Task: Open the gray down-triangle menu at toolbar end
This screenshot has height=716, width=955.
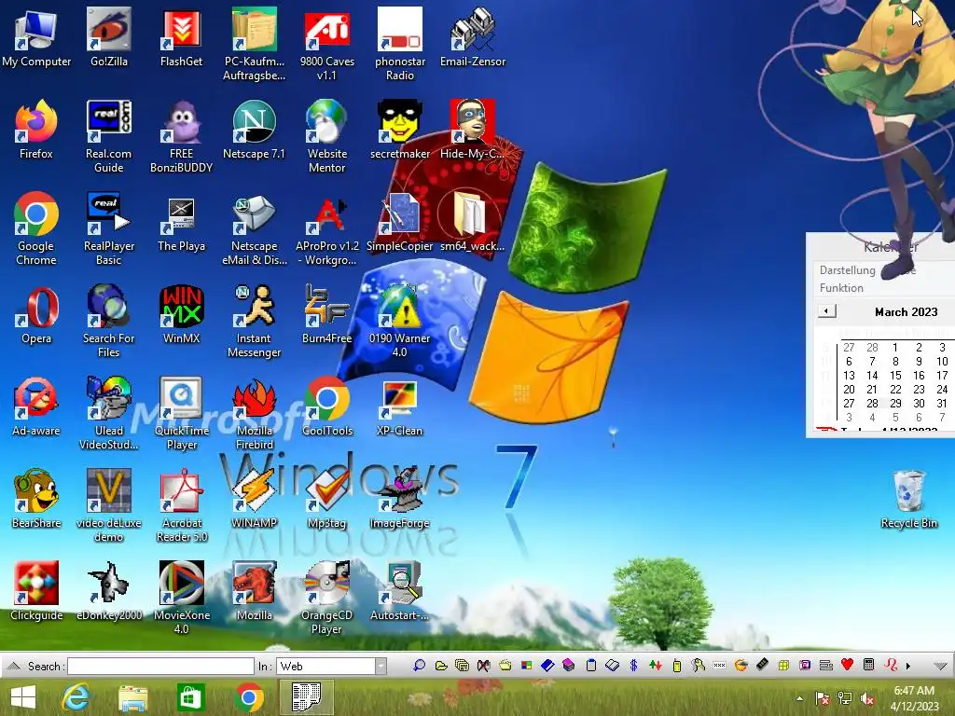Action: click(940, 666)
